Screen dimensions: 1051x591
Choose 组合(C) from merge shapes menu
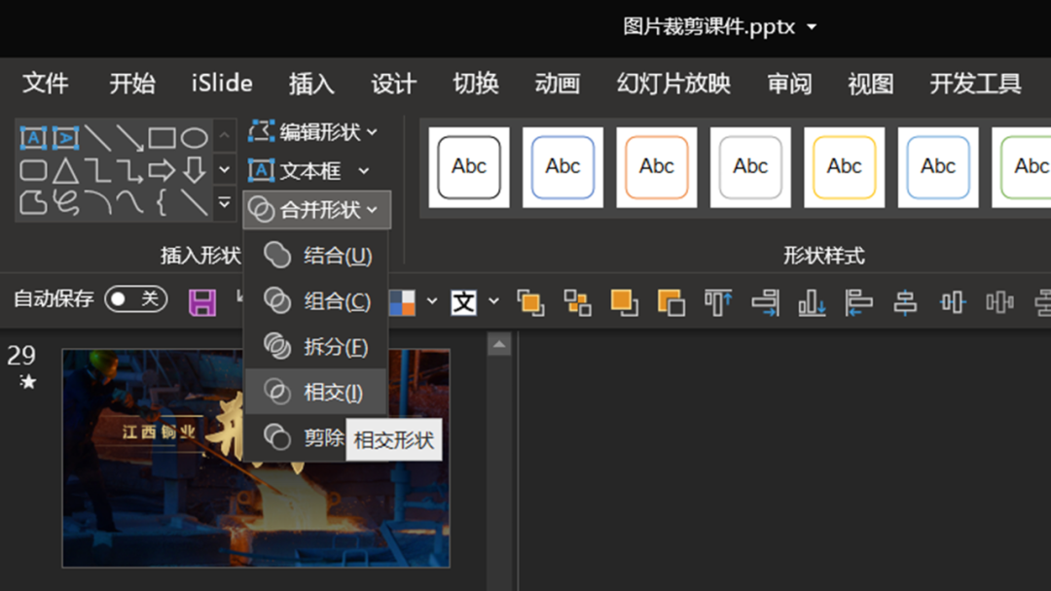click(x=316, y=300)
